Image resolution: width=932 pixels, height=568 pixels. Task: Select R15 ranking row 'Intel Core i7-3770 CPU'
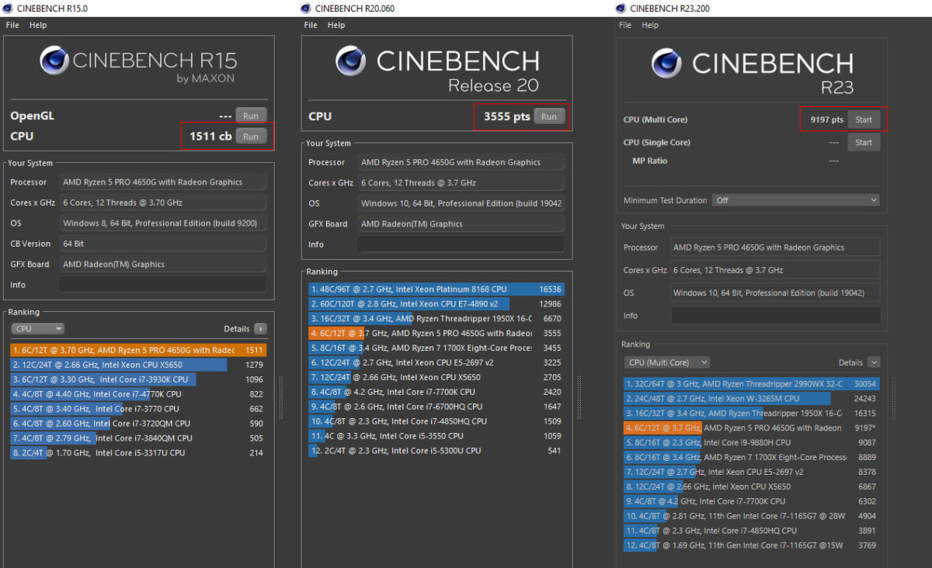click(138, 409)
